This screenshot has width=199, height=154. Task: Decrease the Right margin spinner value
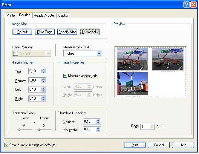coord(44,100)
